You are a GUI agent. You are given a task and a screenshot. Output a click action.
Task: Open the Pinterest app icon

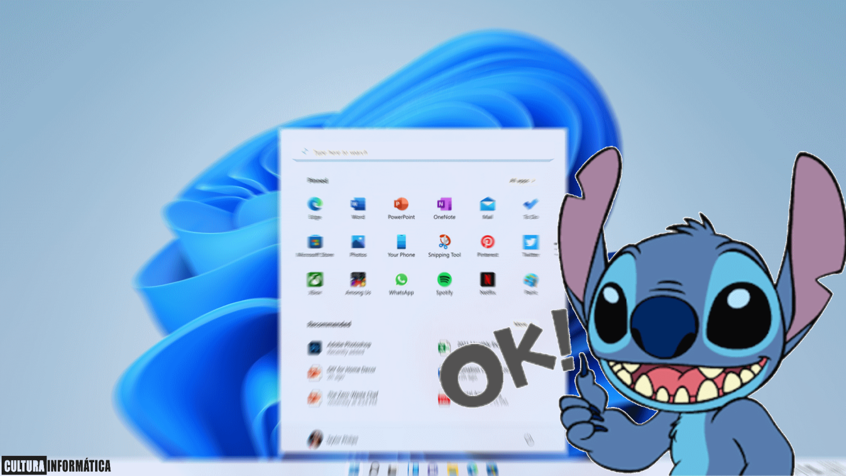[x=488, y=242]
